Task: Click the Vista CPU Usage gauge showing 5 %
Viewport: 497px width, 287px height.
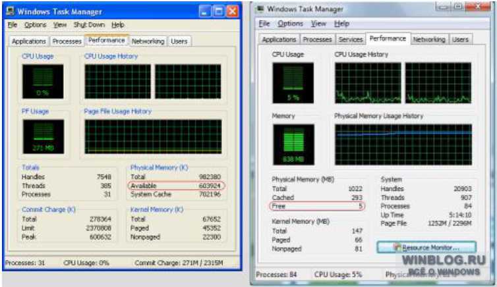Action: 293,83
